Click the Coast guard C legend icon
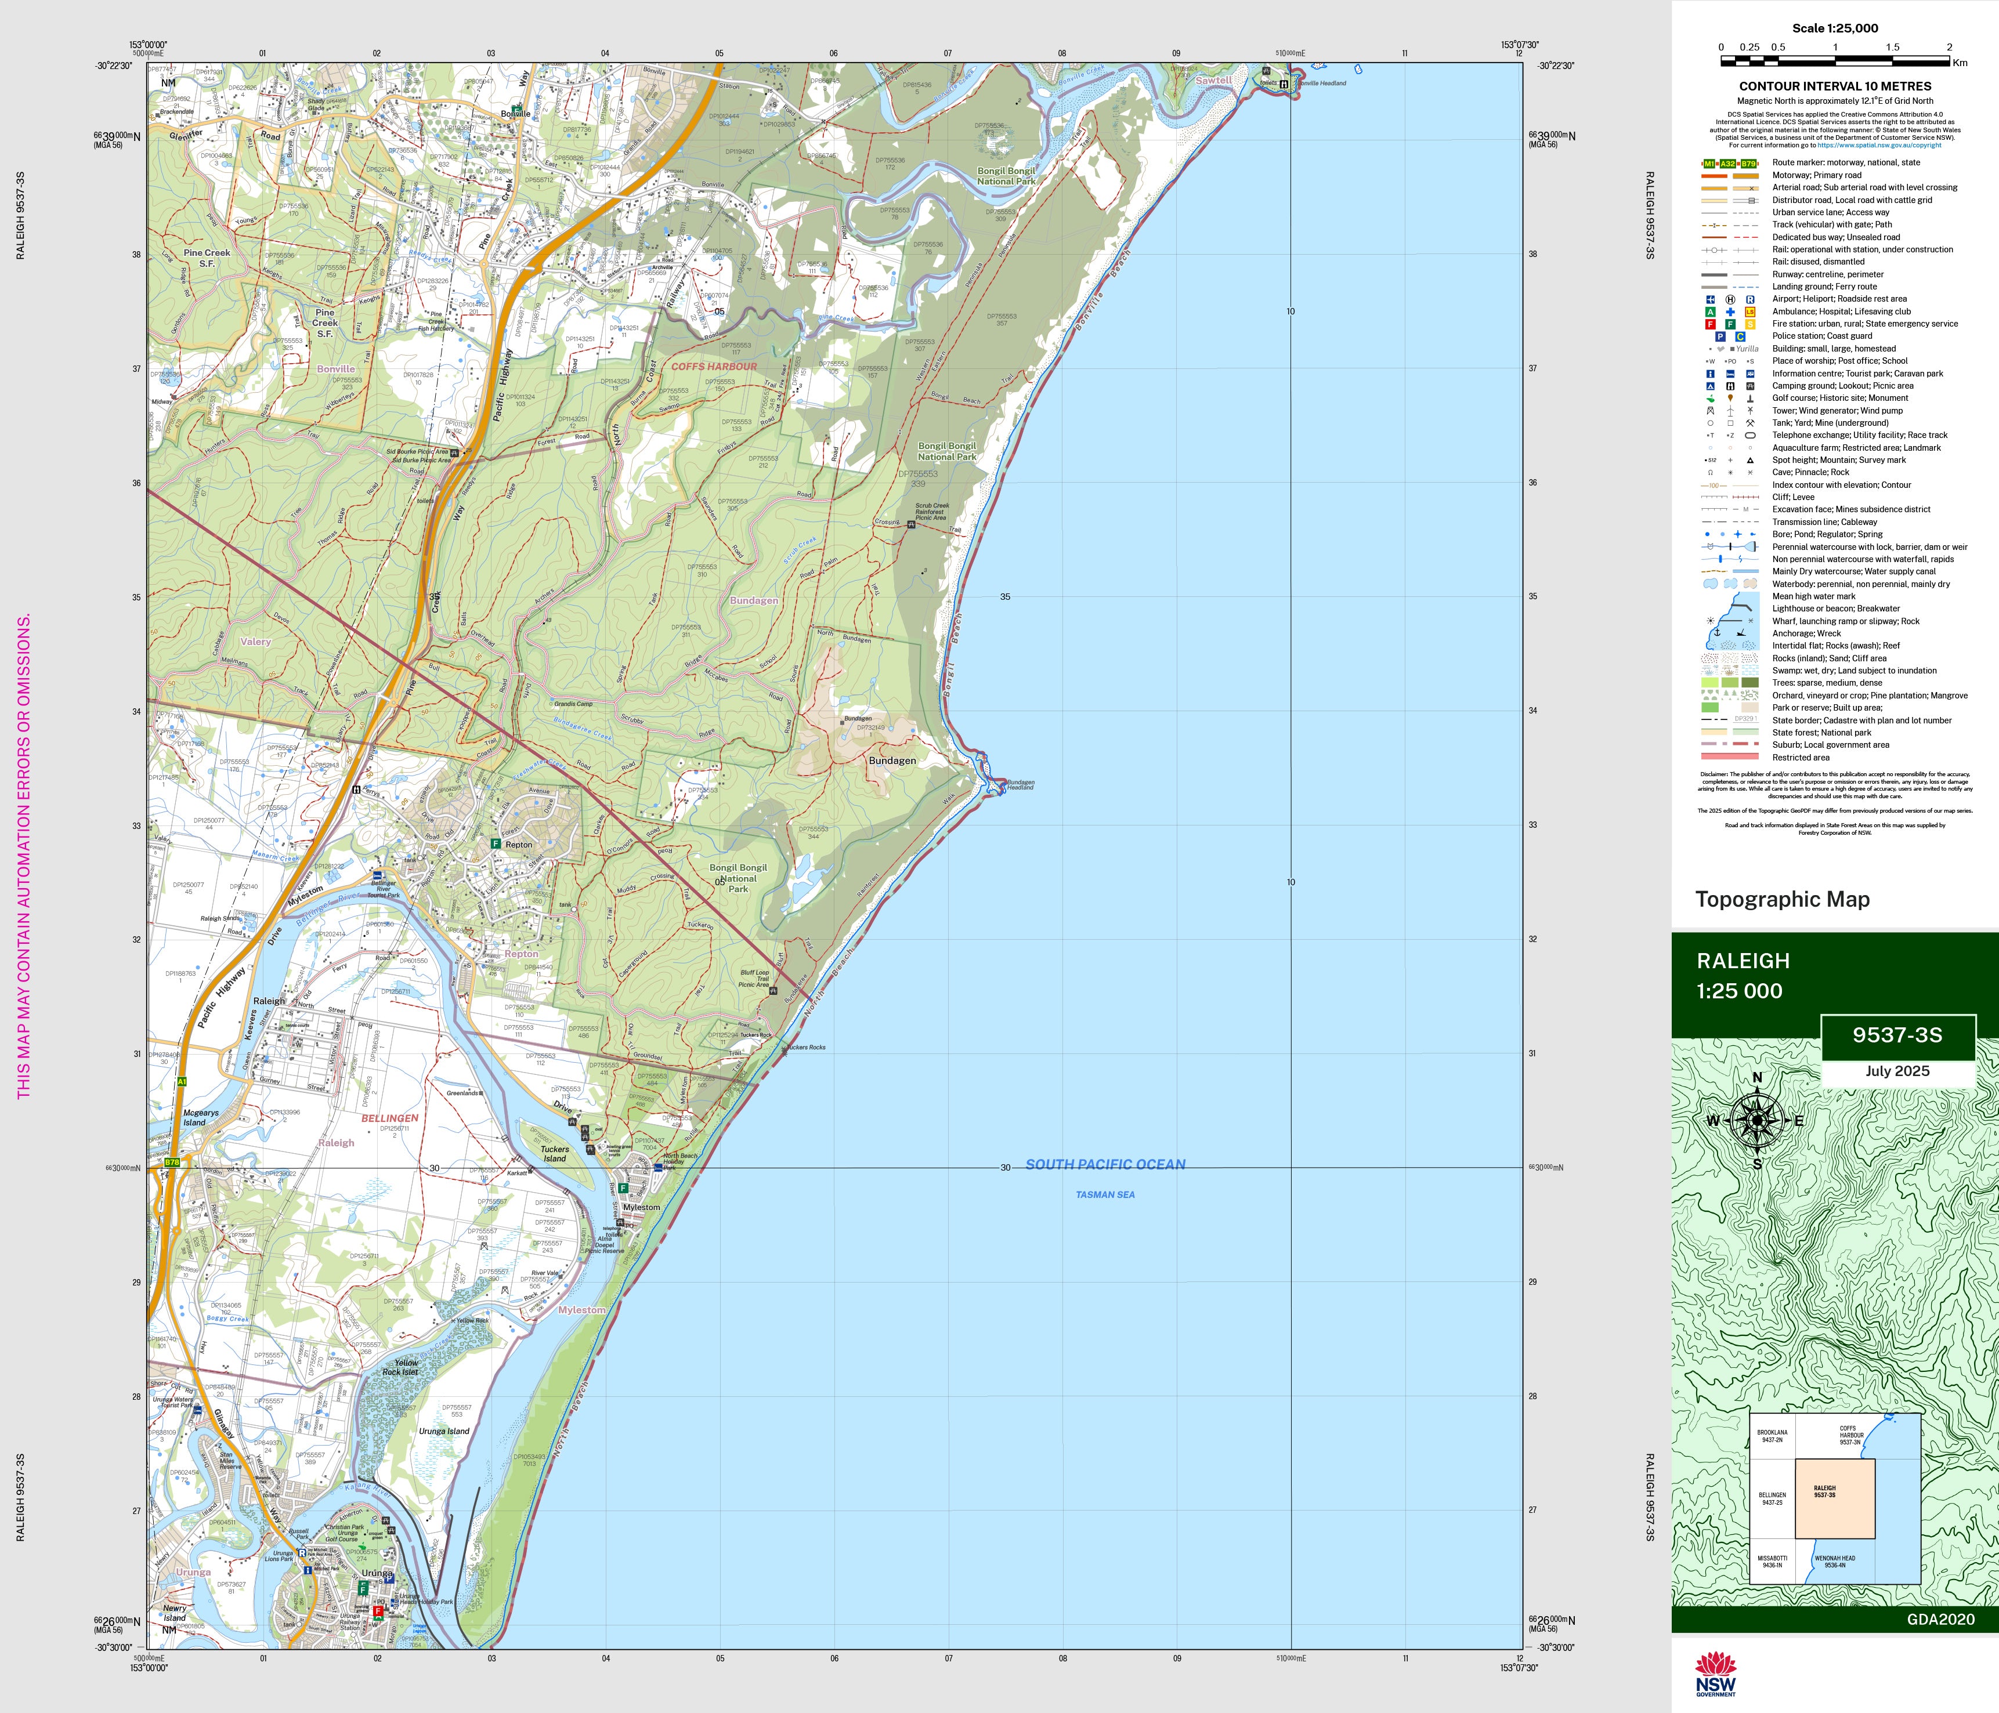This screenshot has height=1713, width=1999. (x=1740, y=336)
